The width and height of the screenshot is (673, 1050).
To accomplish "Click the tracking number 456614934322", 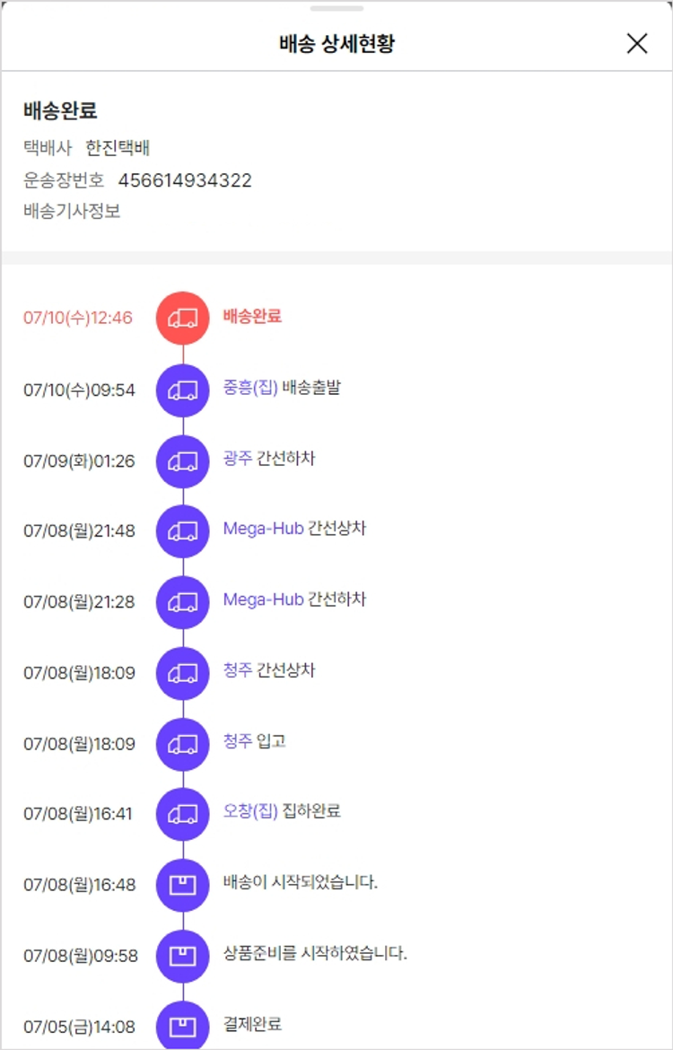I will 185,180.
